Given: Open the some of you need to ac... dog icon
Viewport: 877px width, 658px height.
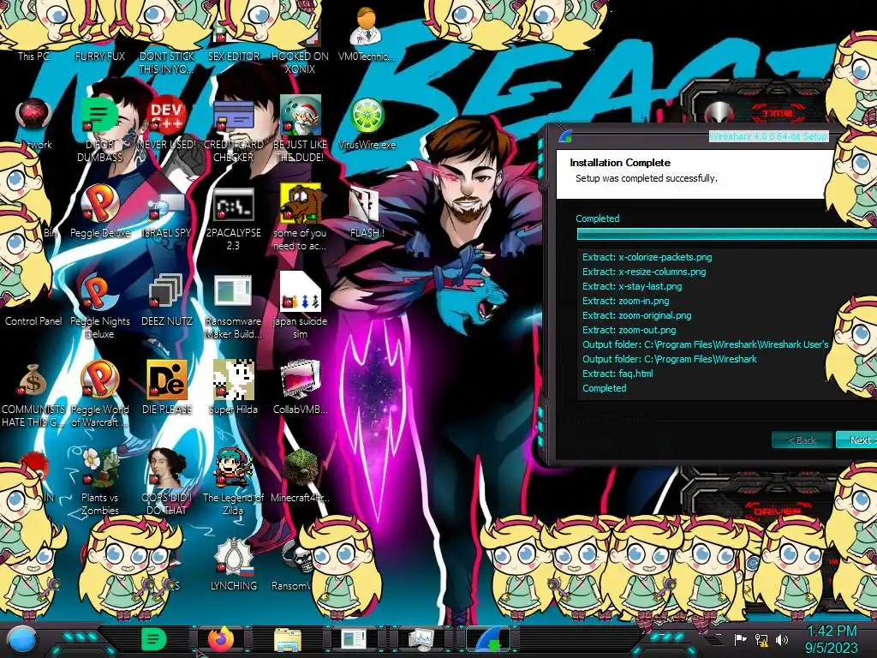Looking at the screenshot, I should (x=300, y=217).
